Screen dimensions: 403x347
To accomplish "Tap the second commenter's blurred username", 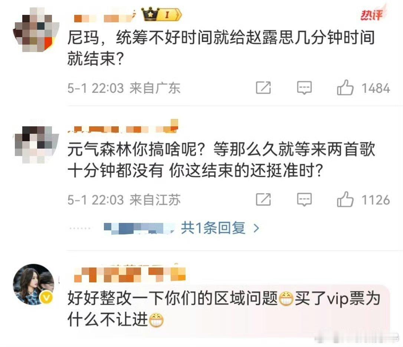I will (123, 127).
